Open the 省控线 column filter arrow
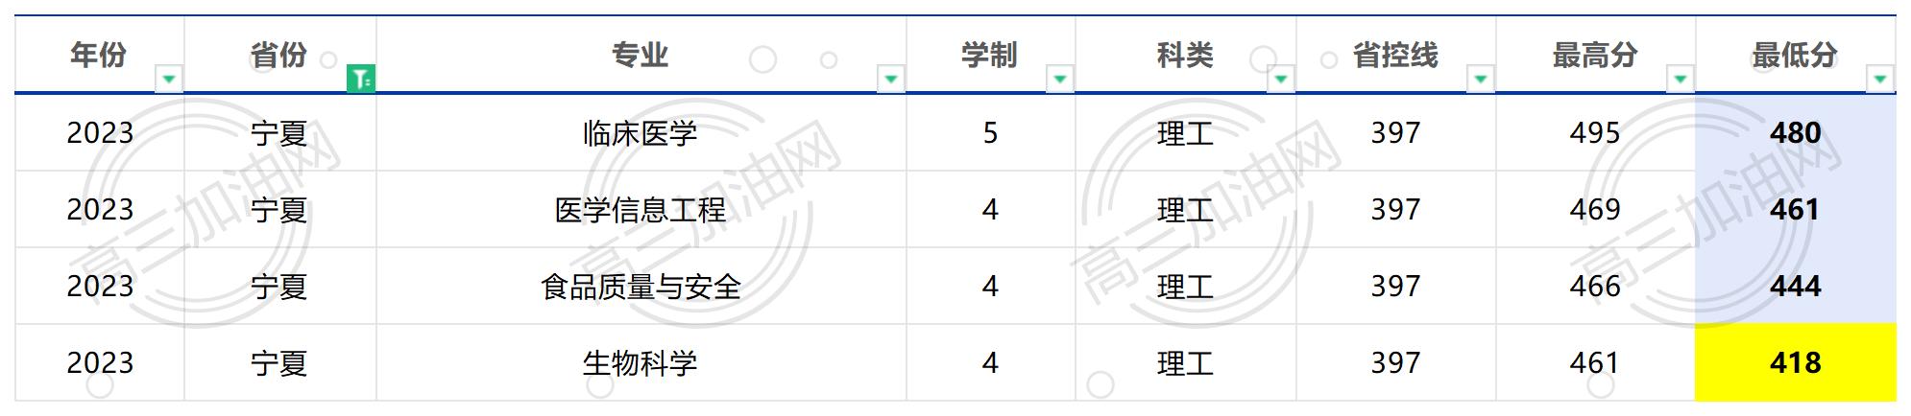This screenshot has width=1911, height=416. pos(1481,79)
